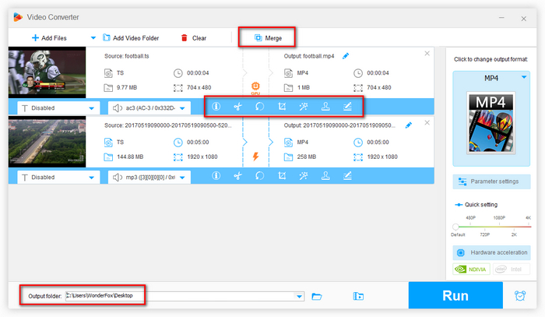Toggle Hardware acceleration
This screenshot has width=545, height=317.
click(491, 252)
